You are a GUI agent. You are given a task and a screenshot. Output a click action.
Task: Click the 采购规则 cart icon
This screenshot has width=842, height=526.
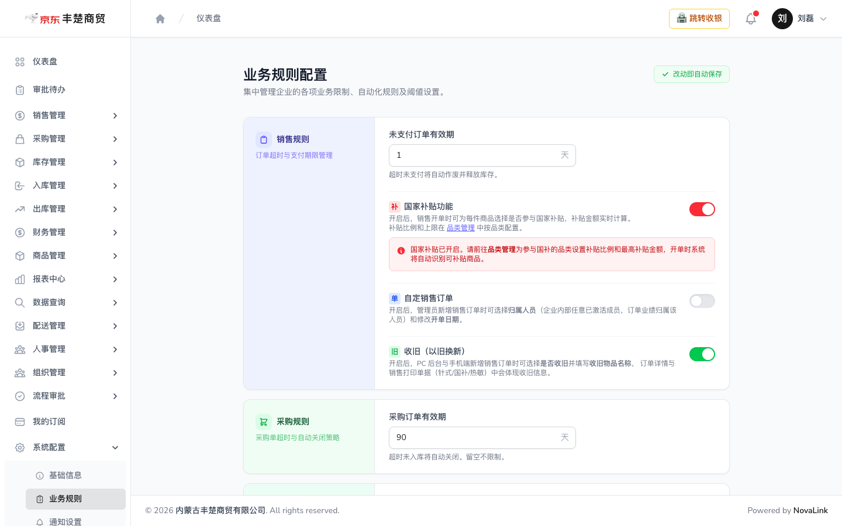(264, 422)
